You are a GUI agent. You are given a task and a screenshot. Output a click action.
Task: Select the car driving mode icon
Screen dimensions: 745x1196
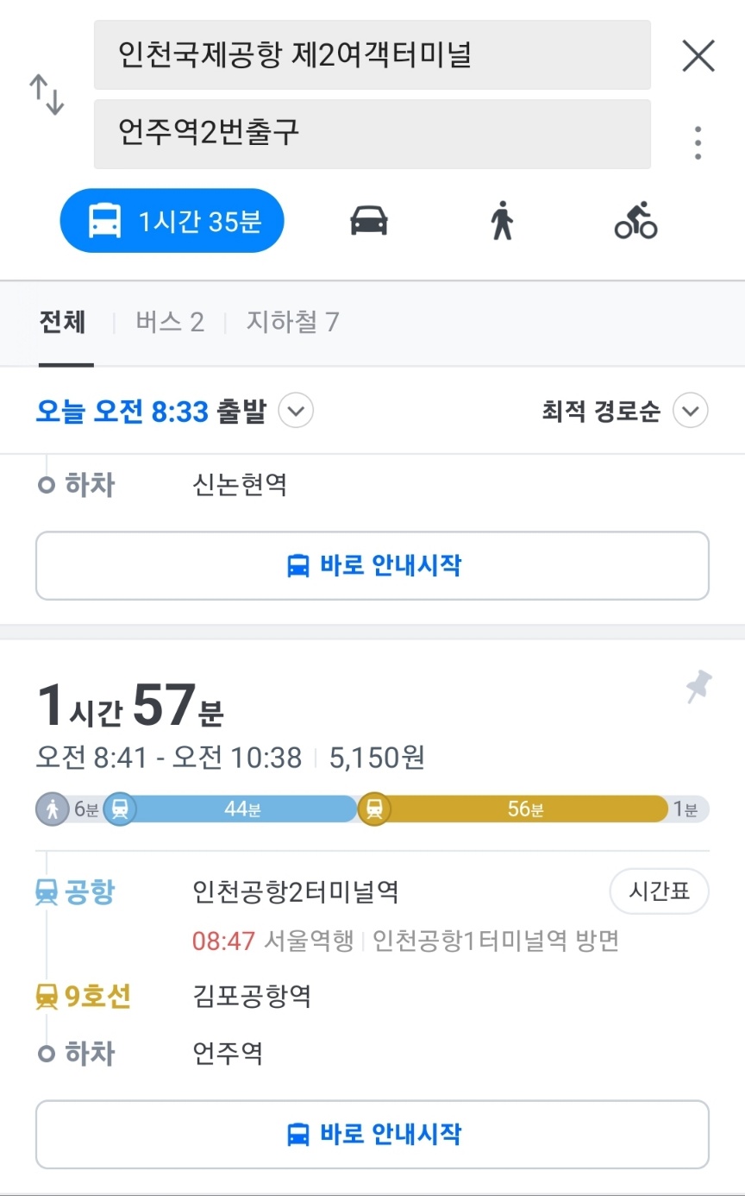tap(368, 221)
